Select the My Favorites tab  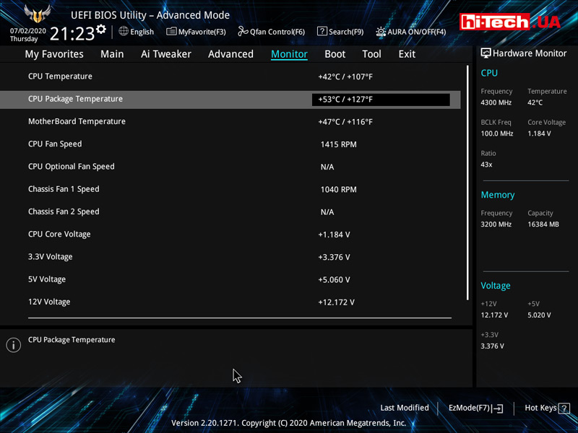pyautogui.click(x=54, y=54)
